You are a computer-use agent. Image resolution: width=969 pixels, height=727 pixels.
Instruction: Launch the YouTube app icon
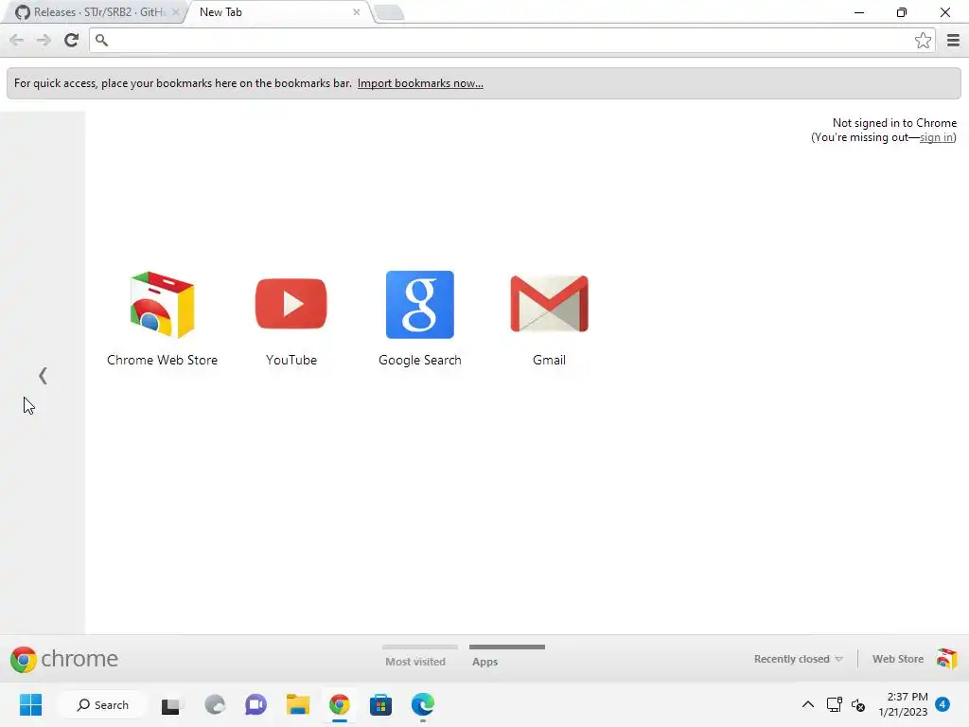291,304
